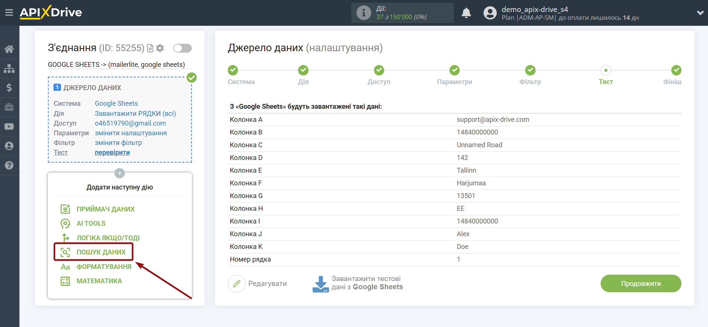The height and width of the screenshot is (327, 708).
Task: Click the user avatar icon
Action: pyautogui.click(x=490, y=13)
